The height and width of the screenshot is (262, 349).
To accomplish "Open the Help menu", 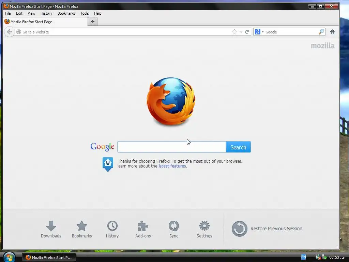I will click(98, 13).
